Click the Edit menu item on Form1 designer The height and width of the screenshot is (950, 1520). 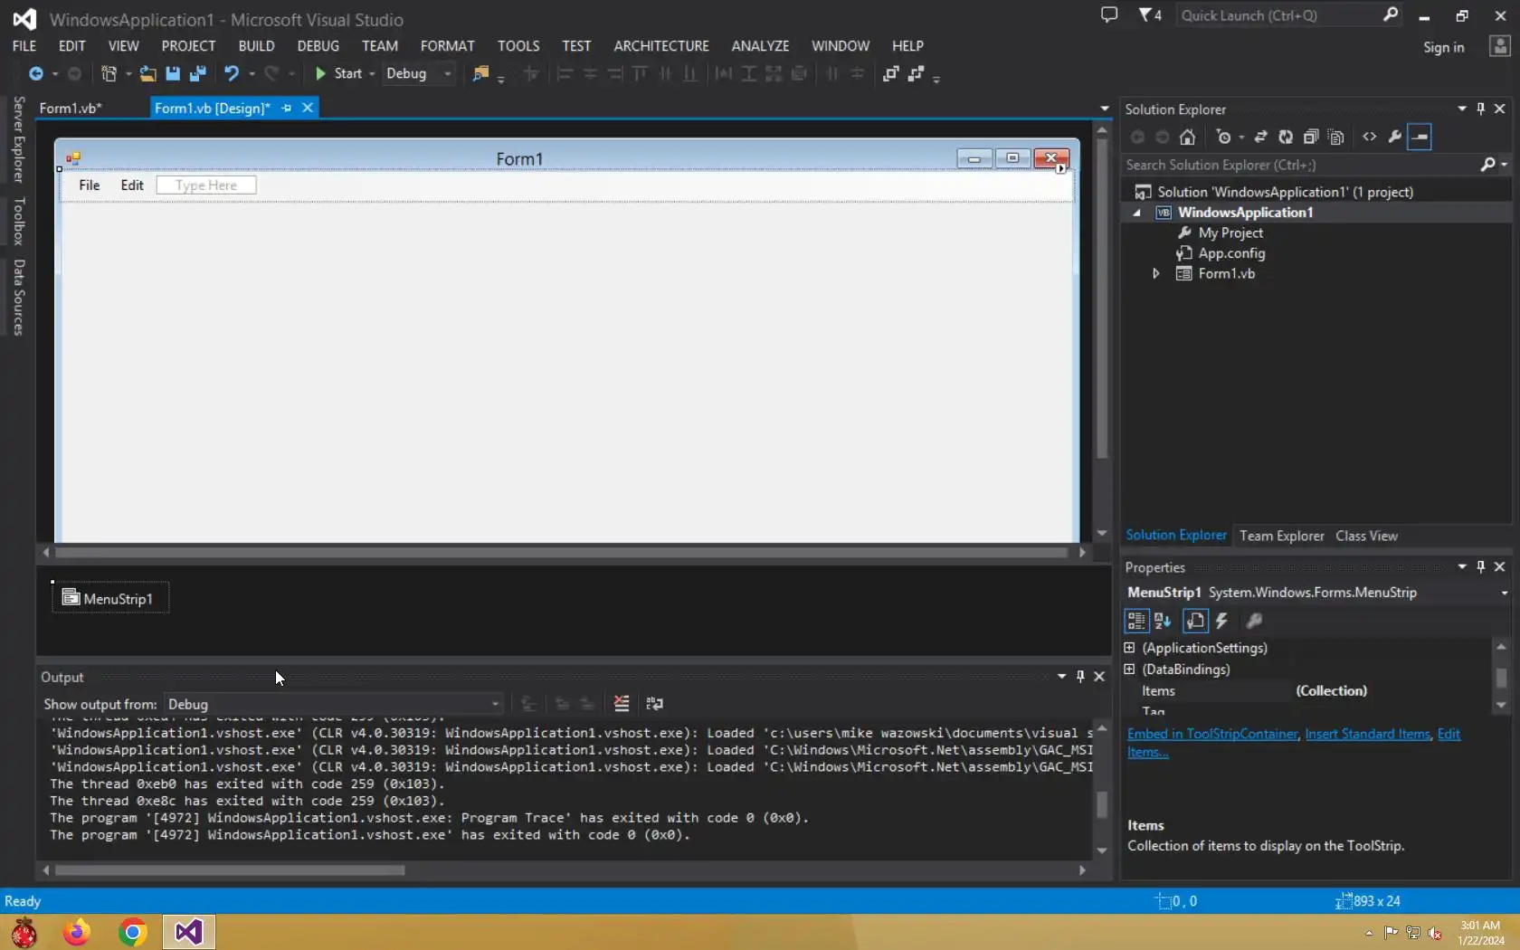132,185
